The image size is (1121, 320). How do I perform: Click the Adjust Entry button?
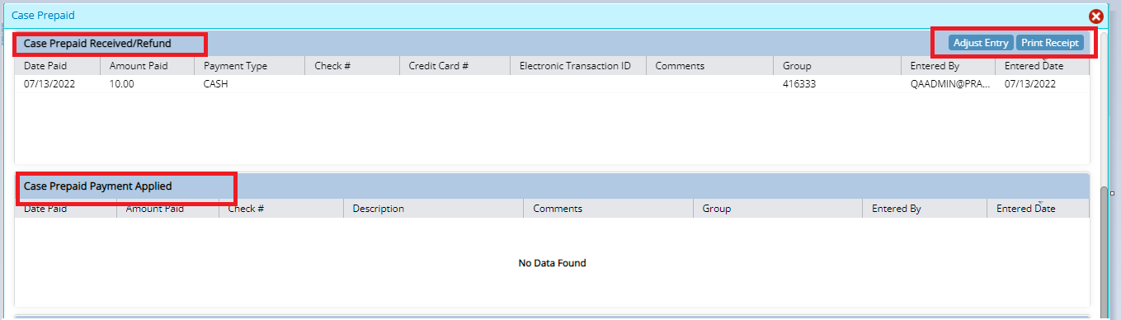click(981, 43)
